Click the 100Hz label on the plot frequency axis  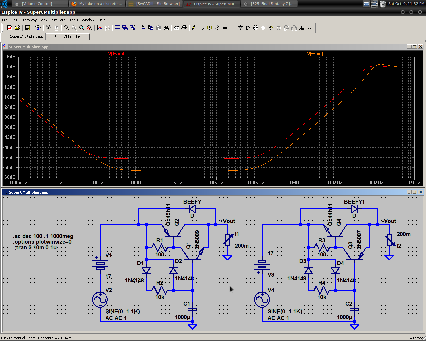pos(137,182)
